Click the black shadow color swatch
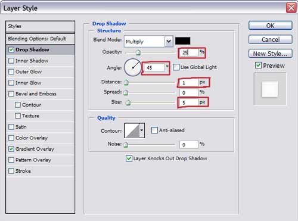 182,41
